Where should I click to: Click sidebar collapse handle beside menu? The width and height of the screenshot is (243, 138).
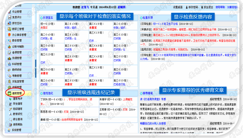pyautogui.click(x=36, y=68)
